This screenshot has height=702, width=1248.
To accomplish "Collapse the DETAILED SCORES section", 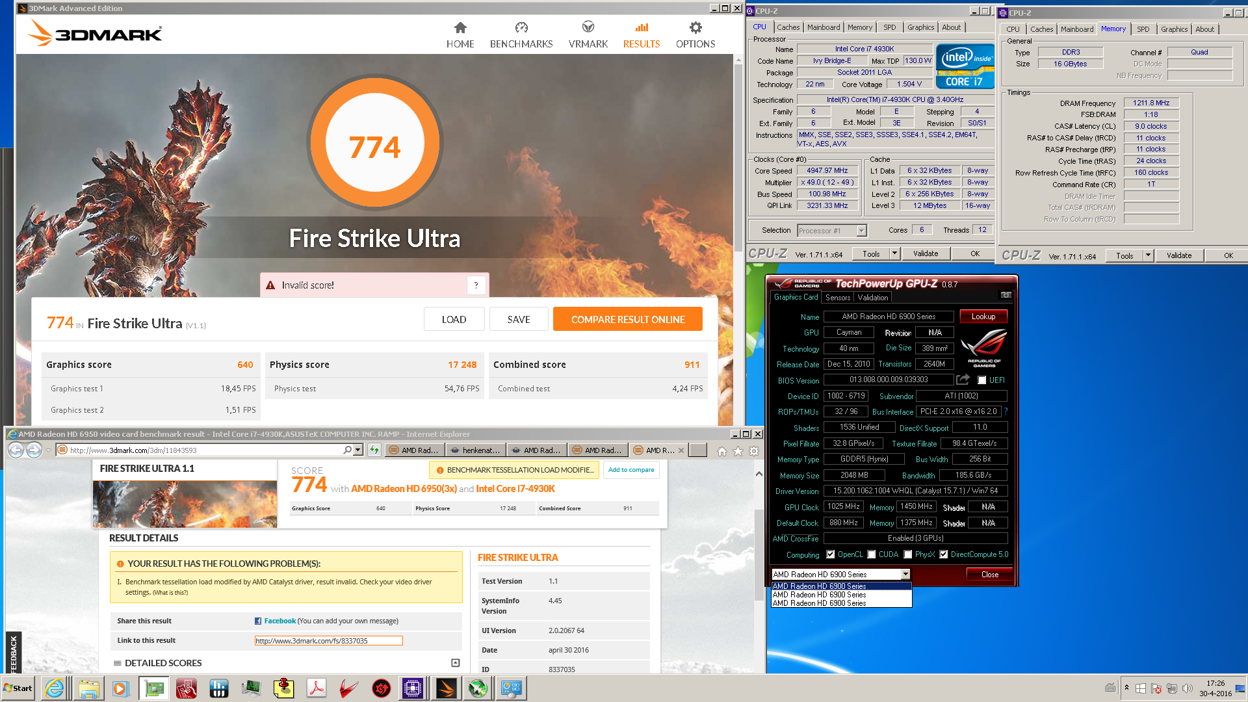I will 455,663.
